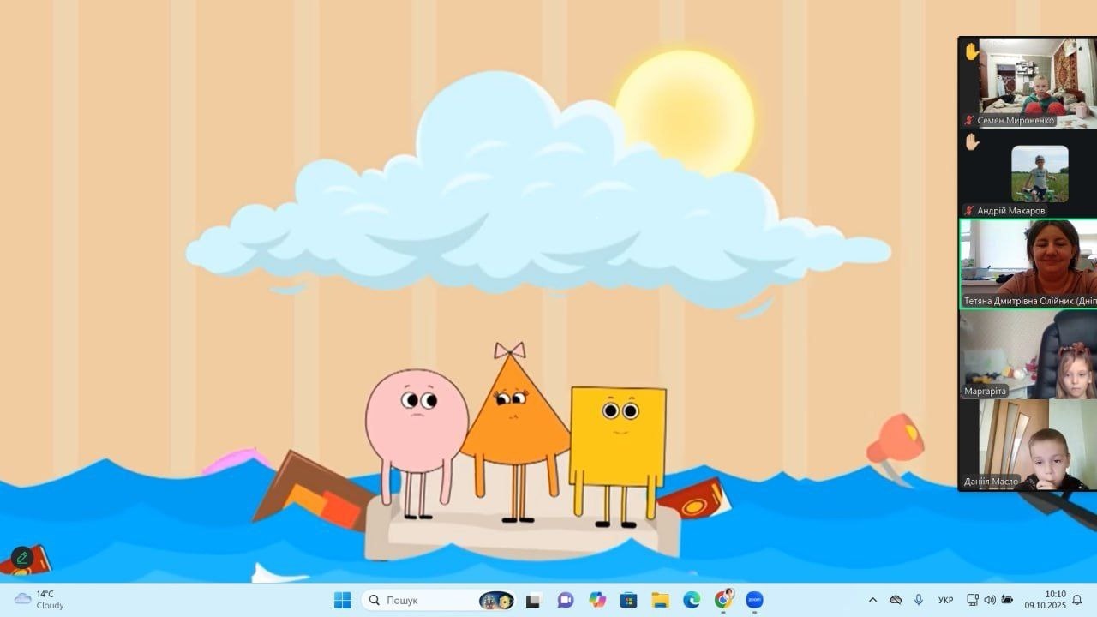Open the clock and date flyout
This screenshot has height=617, width=1097.
point(1055,600)
